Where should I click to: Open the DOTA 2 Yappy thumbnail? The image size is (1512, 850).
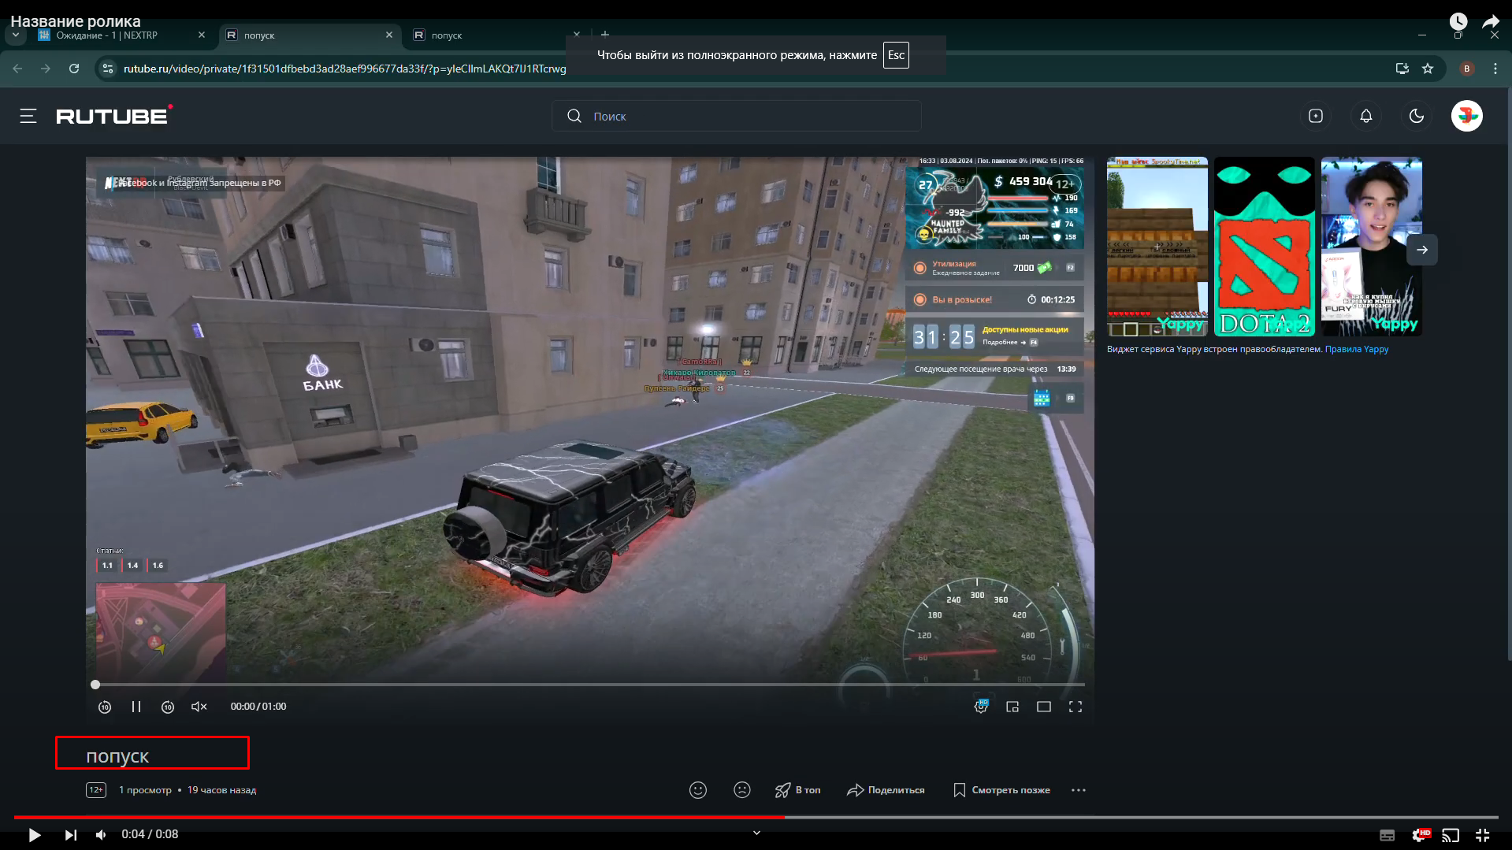point(1264,247)
